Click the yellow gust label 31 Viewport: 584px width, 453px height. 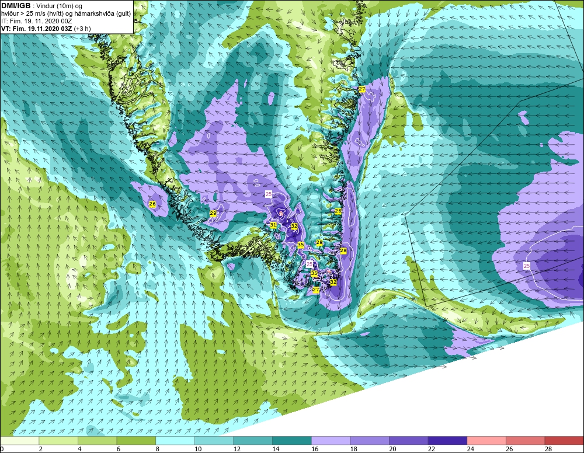coord(273,225)
